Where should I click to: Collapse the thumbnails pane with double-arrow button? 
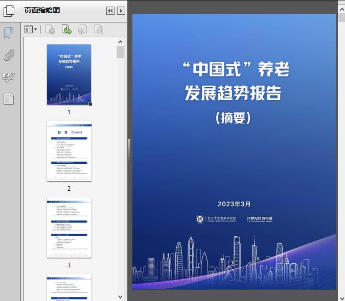pos(110,11)
